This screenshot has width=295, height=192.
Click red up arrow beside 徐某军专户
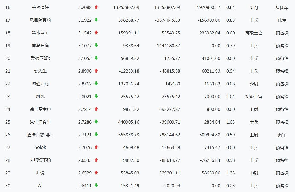(x=96, y=109)
